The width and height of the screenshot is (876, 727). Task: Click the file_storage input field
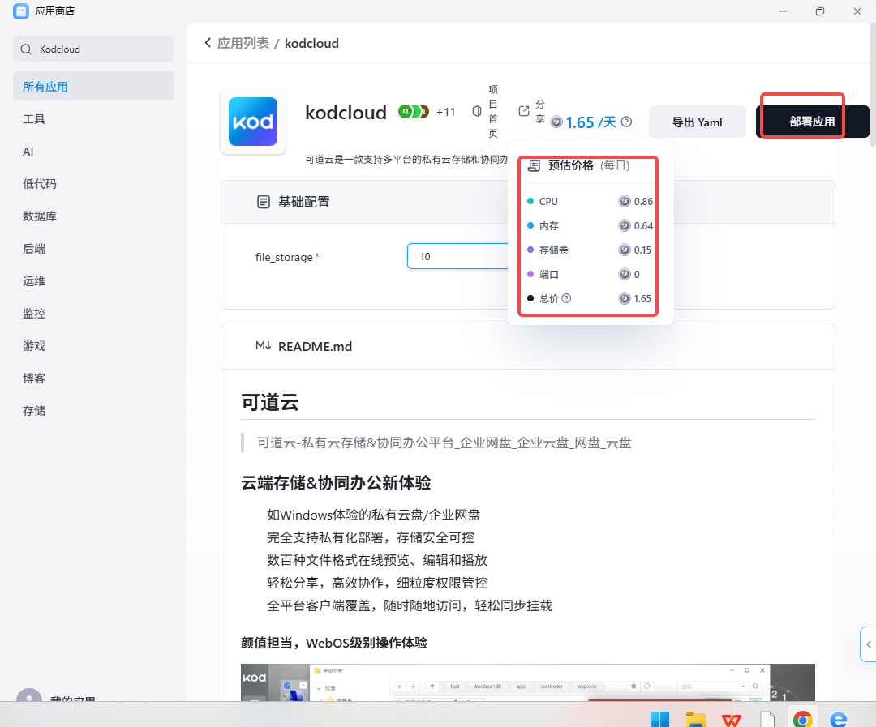click(457, 256)
